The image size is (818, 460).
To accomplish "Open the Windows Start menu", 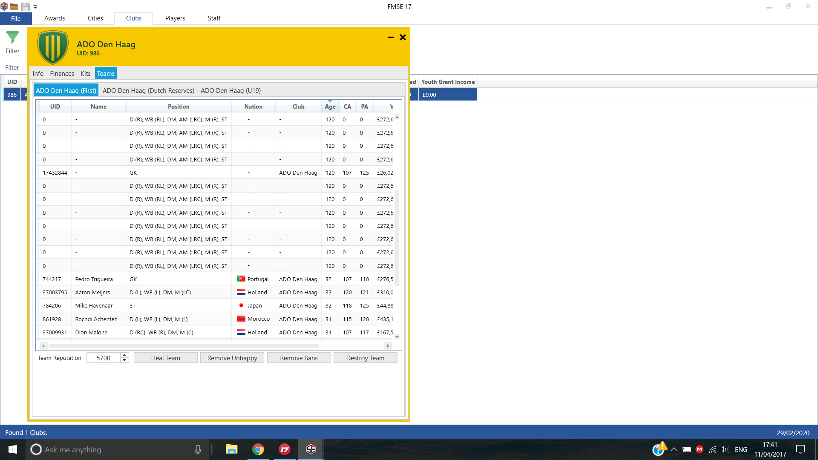I will 13,449.
